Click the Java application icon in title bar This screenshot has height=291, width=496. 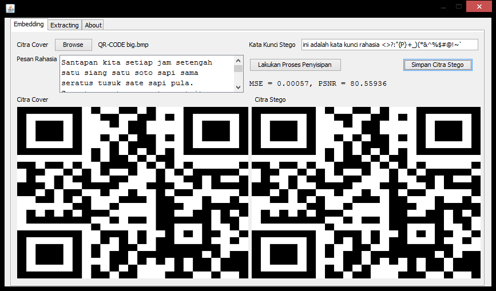(x=10, y=8)
